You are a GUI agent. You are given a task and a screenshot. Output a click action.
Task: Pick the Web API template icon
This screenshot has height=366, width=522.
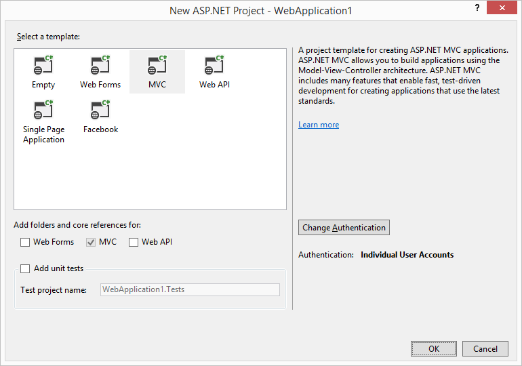pos(214,66)
